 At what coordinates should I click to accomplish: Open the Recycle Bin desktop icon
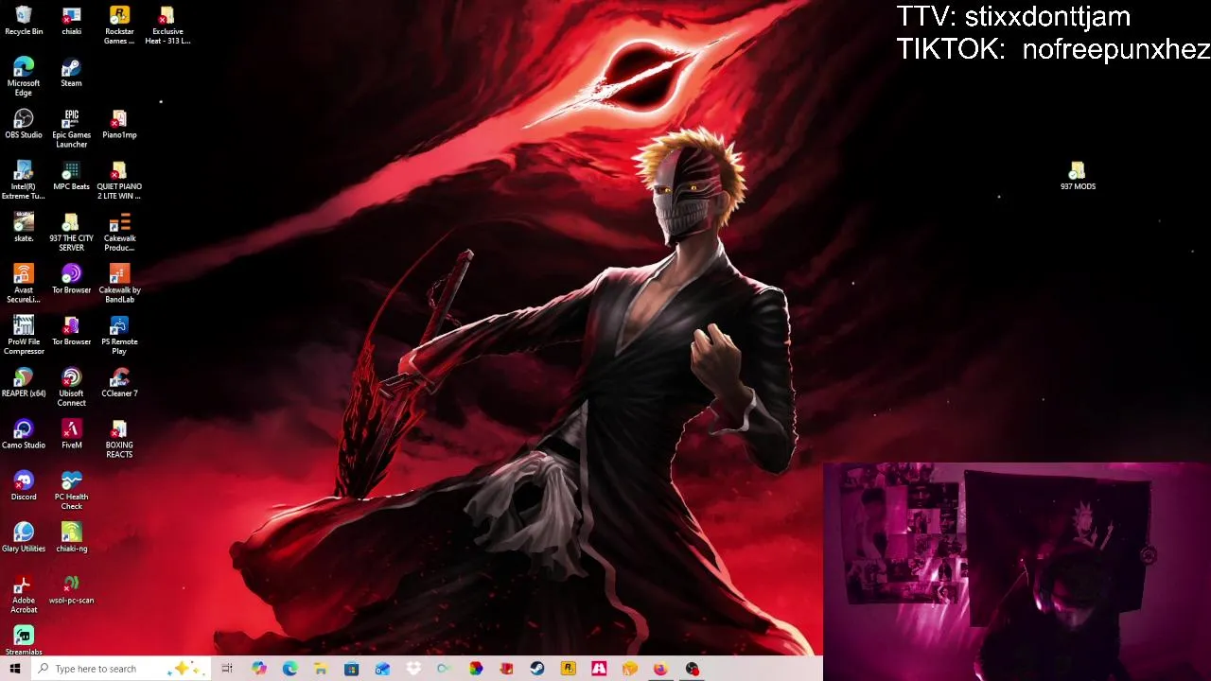click(24, 21)
